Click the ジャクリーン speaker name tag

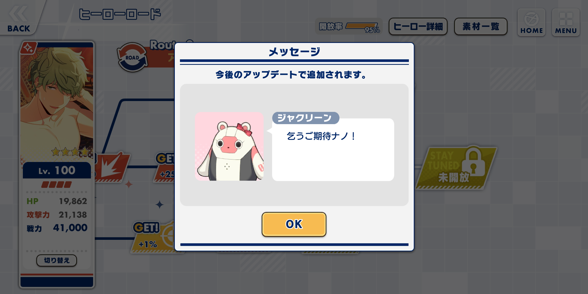coord(305,118)
